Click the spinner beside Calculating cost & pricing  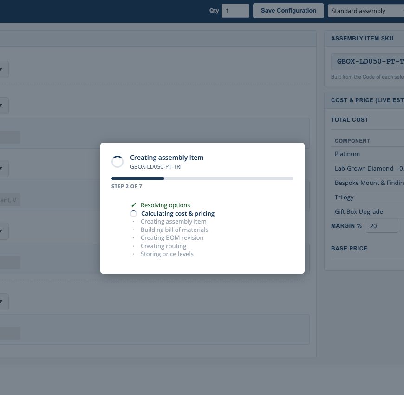tap(133, 213)
